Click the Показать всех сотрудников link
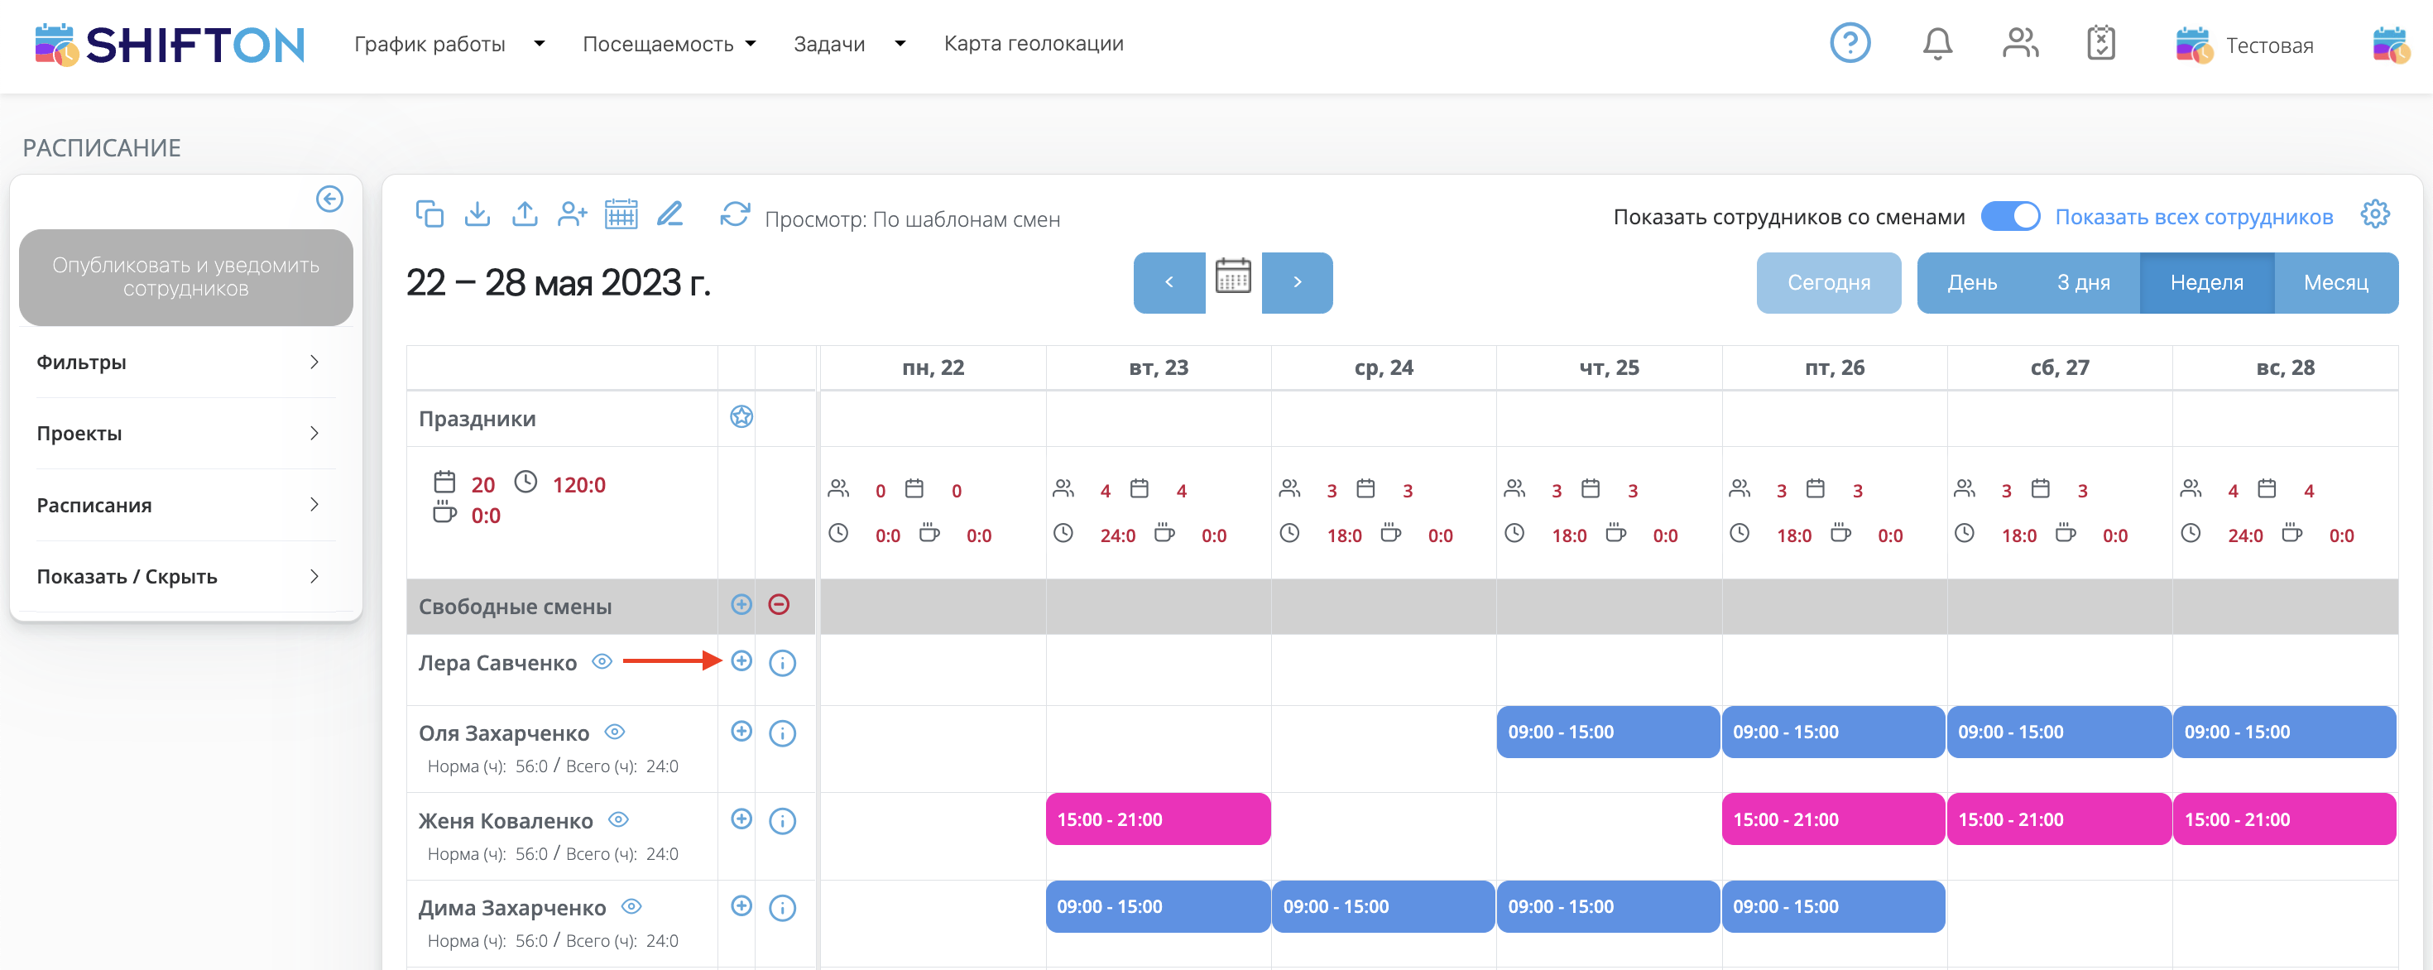 [x=2193, y=216]
